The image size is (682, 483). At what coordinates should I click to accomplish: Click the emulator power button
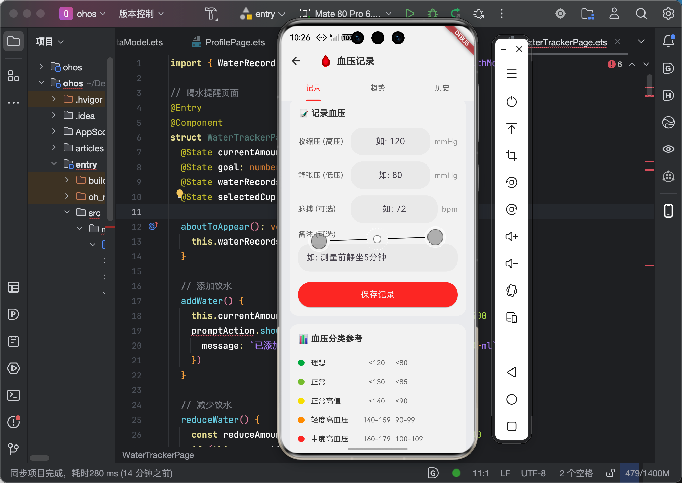tap(511, 101)
